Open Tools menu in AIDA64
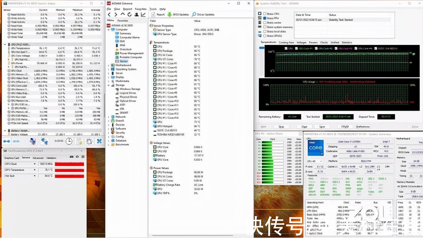Viewport: 423px width, 238px height. click(153, 9)
